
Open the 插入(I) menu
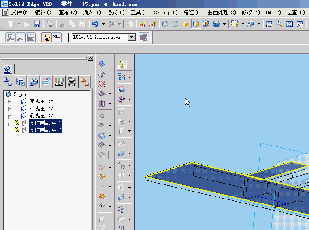coord(92,12)
